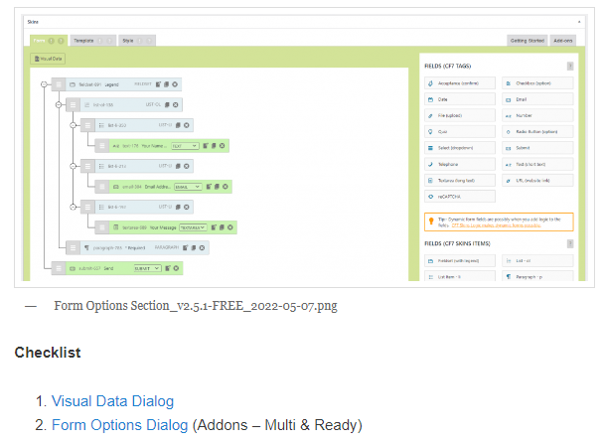The width and height of the screenshot is (603, 443).
Task: Click edit icon on Your Name row
Action: click(x=207, y=145)
